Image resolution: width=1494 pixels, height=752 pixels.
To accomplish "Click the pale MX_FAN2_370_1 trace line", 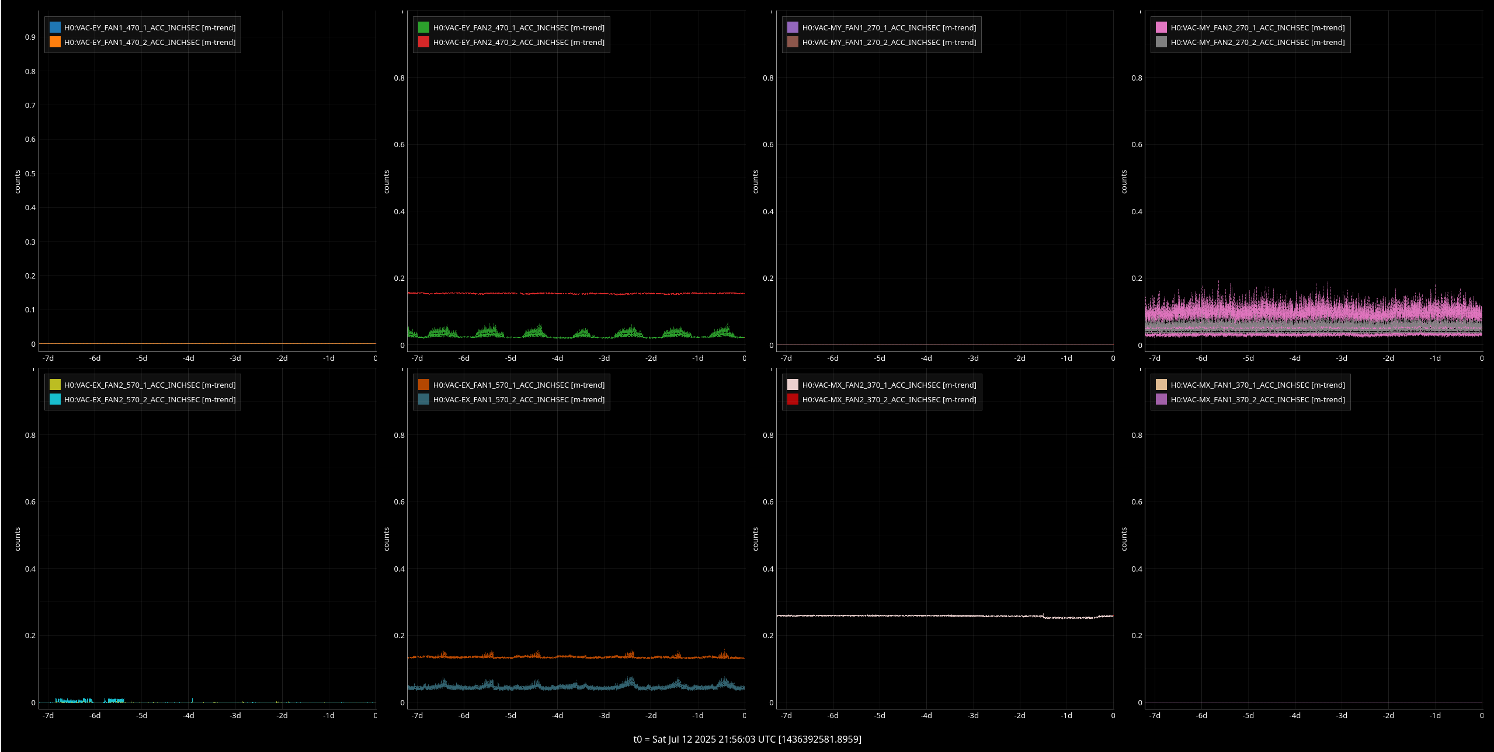I will pyautogui.click(x=944, y=616).
